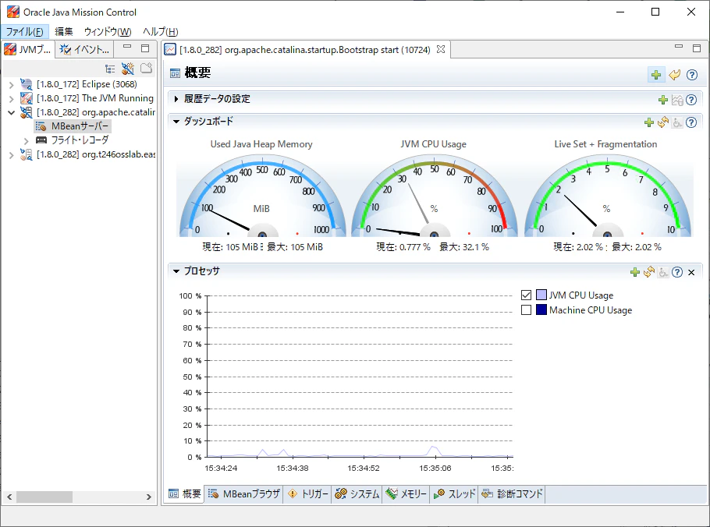Switch to the システム tab
The height and width of the screenshot is (527, 710).
point(357,494)
